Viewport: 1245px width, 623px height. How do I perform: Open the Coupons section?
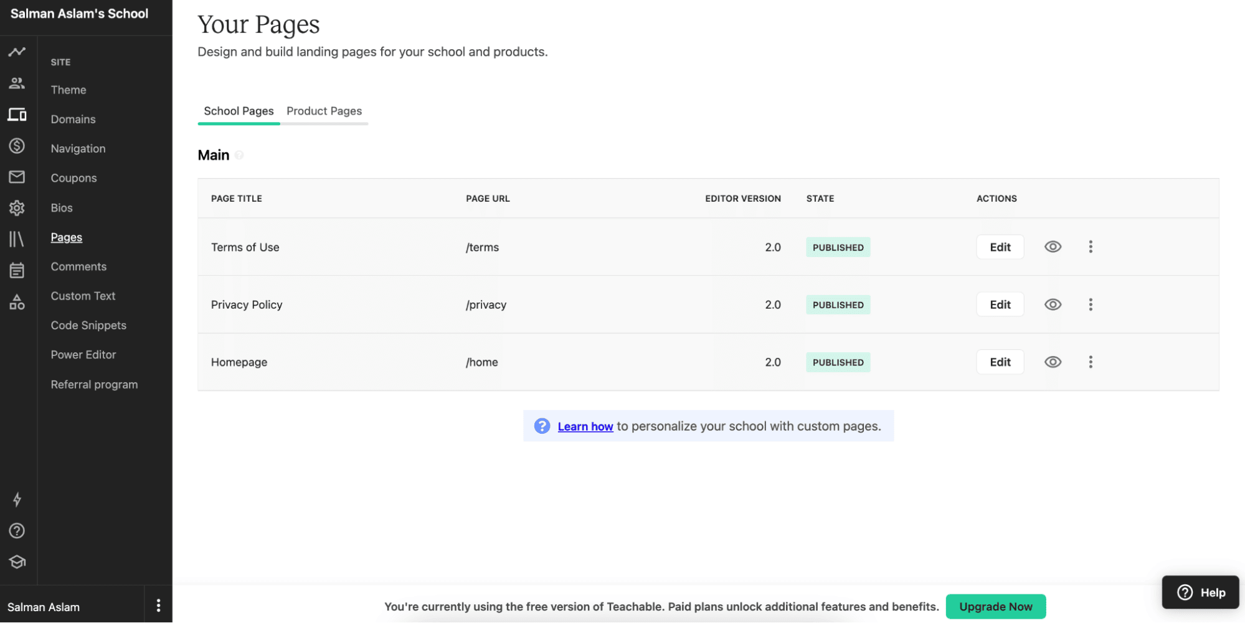tap(73, 178)
